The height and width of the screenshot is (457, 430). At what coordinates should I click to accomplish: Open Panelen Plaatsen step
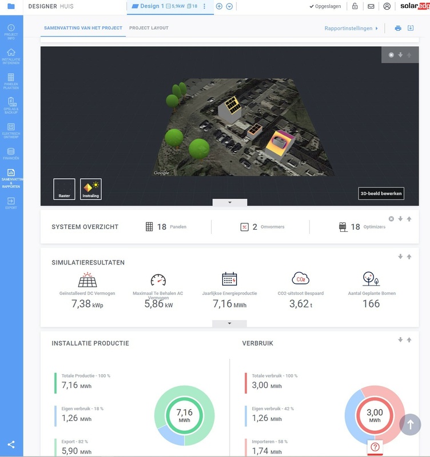coord(11,81)
